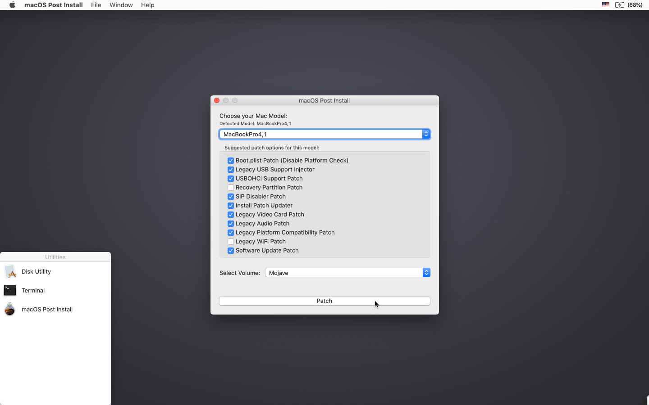Click the model selector stepper arrows
Image resolution: width=649 pixels, height=405 pixels.
pos(426,134)
